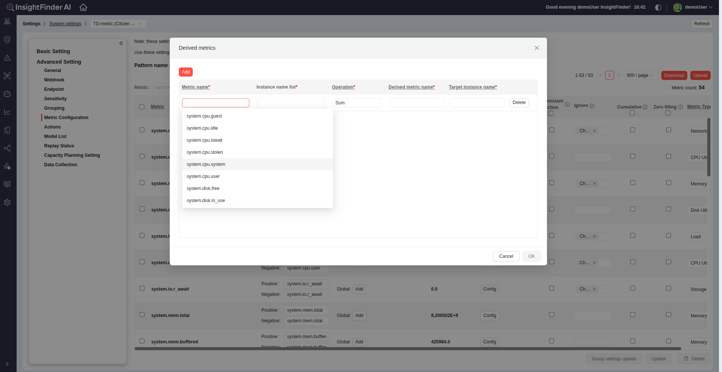
Task: Click the Derived metric name input
Action: coord(416,103)
